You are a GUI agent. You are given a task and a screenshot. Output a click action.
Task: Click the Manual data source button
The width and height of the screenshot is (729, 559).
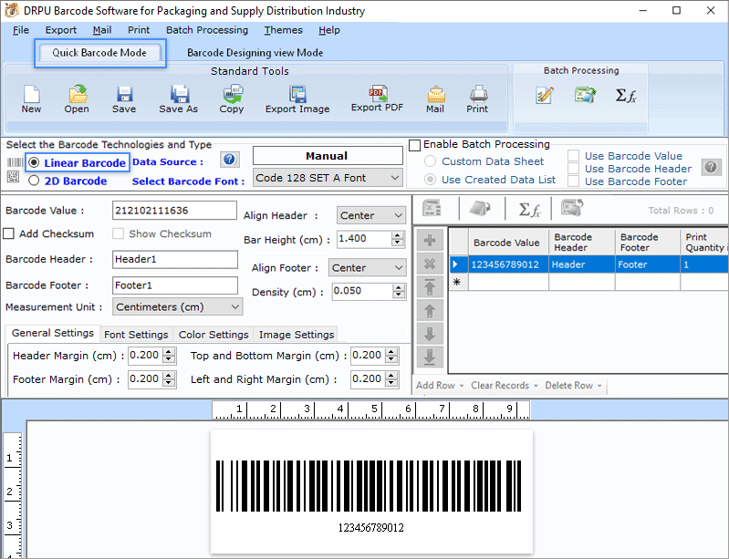[x=328, y=156]
